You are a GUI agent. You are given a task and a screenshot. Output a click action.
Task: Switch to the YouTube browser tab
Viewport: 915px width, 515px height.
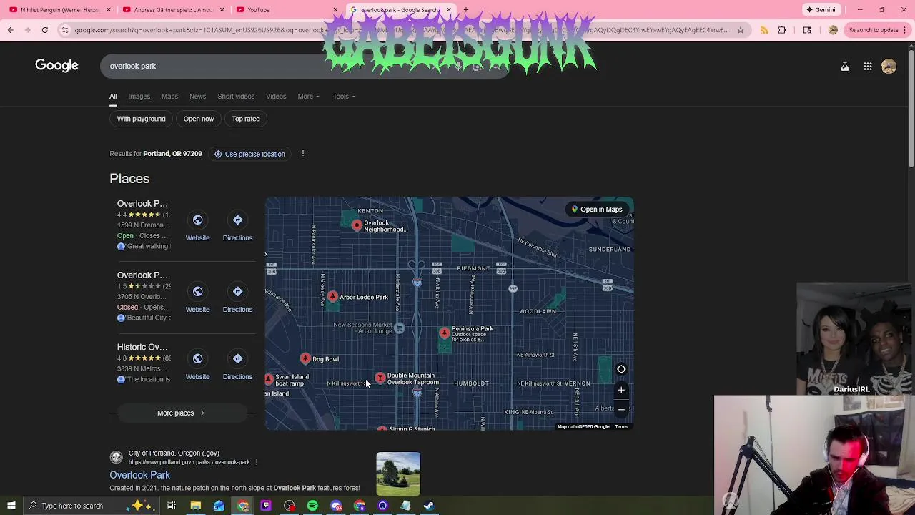pyautogui.click(x=286, y=10)
